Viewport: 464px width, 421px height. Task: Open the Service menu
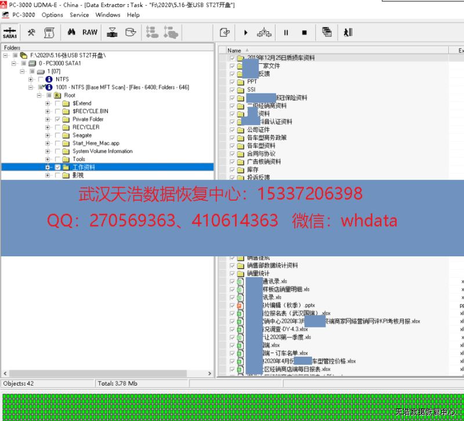79,14
